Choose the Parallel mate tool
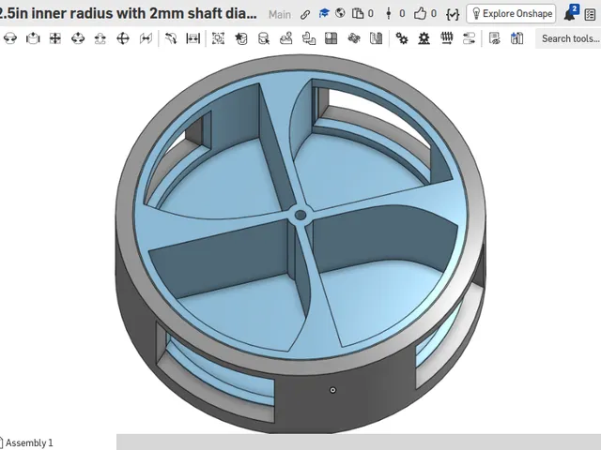This screenshot has height=450, width=601. click(x=146, y=38)
